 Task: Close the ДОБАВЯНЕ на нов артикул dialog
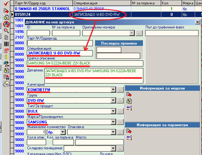coord(197,22)
